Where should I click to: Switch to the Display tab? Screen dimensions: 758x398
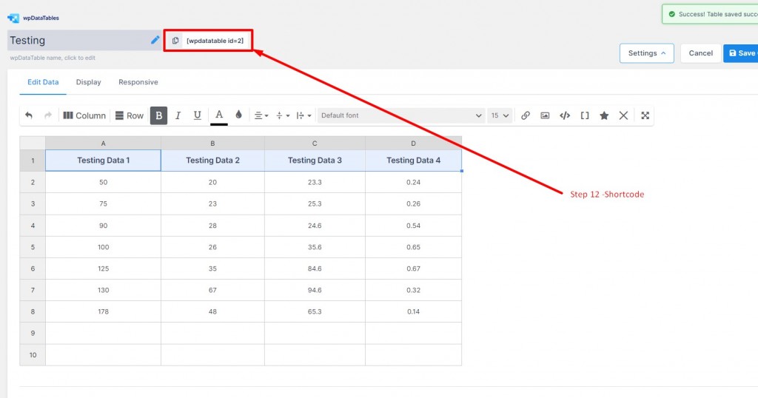click(x=89, y=82)
